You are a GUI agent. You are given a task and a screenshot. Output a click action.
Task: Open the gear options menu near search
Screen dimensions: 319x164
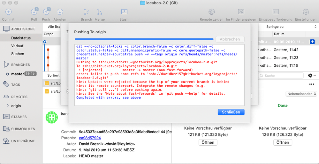click(x=312, y=76)
